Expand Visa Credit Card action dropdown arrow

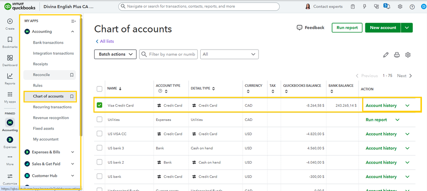click(x=407, y=106)
